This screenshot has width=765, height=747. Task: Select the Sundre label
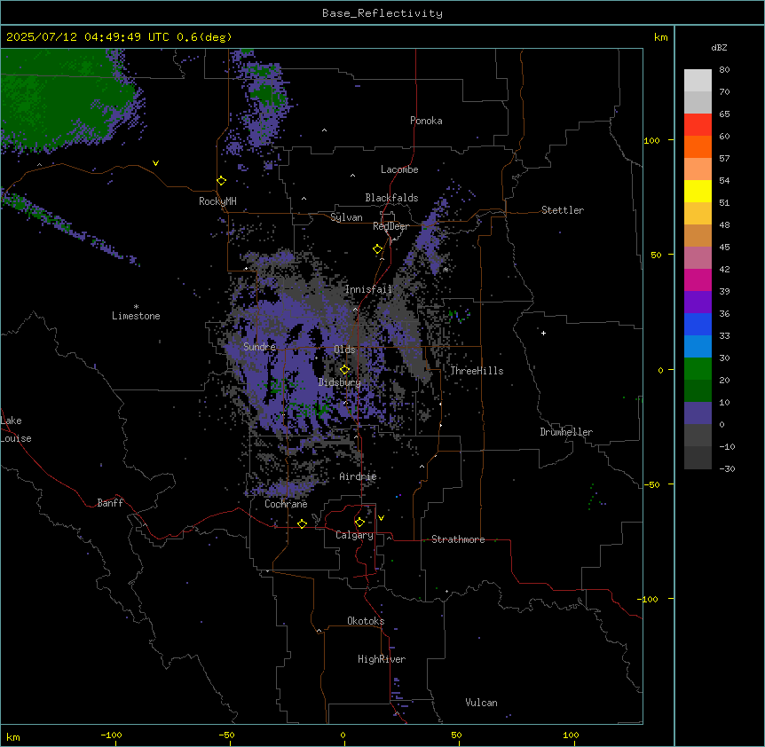(x=259, y=347)
